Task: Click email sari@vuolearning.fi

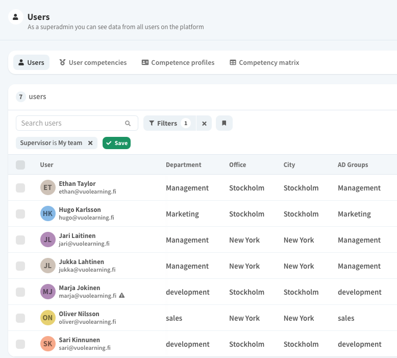Action: 85,348
